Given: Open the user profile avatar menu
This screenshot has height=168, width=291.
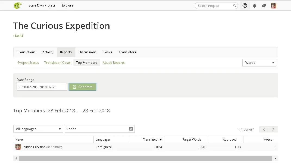Looking at the screenshot, I should pyautogui.click(x=274, y=6).
